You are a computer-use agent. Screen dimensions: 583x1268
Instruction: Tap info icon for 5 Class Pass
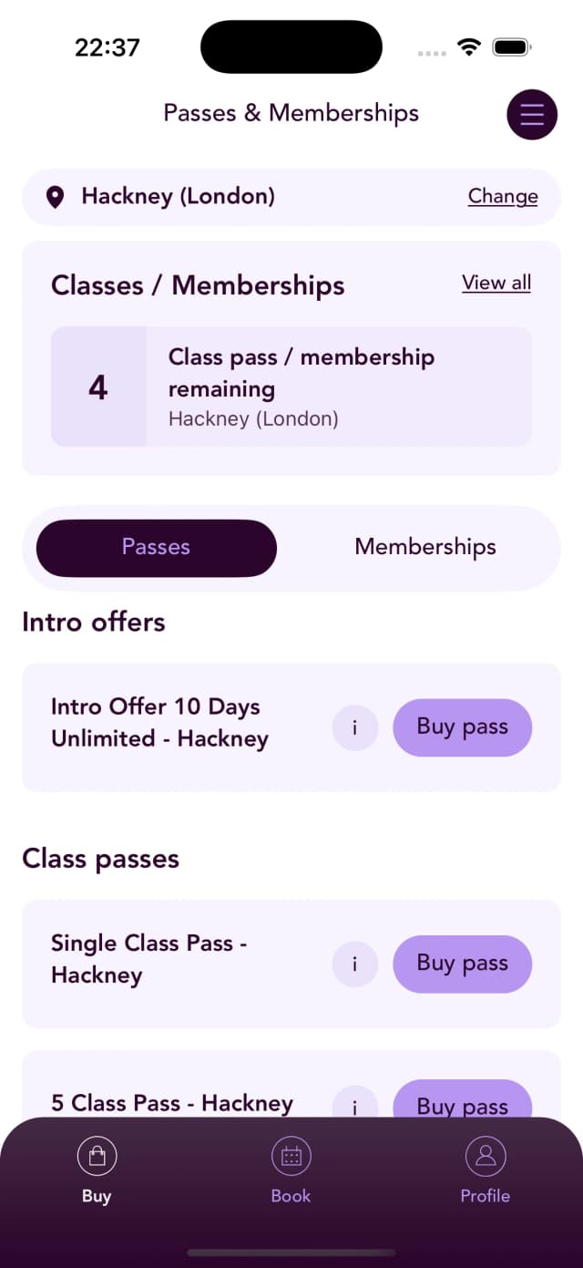tap(354, 1106)
